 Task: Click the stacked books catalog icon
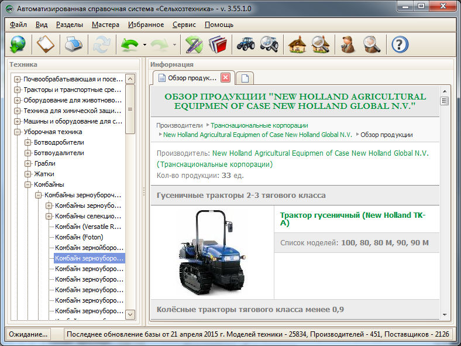pyautogui.click(x=218, y=44)
